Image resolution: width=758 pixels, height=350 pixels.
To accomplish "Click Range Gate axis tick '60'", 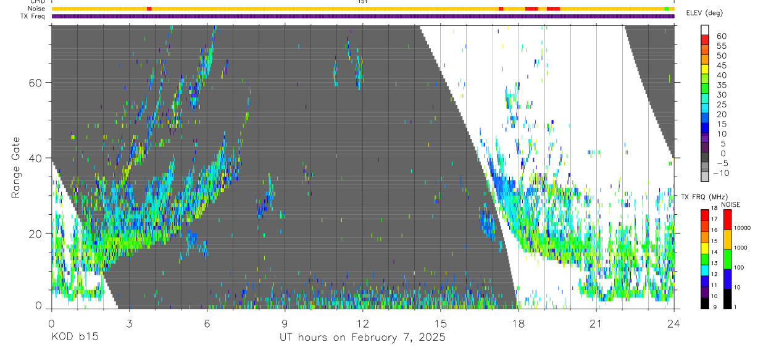I will 35,82.
